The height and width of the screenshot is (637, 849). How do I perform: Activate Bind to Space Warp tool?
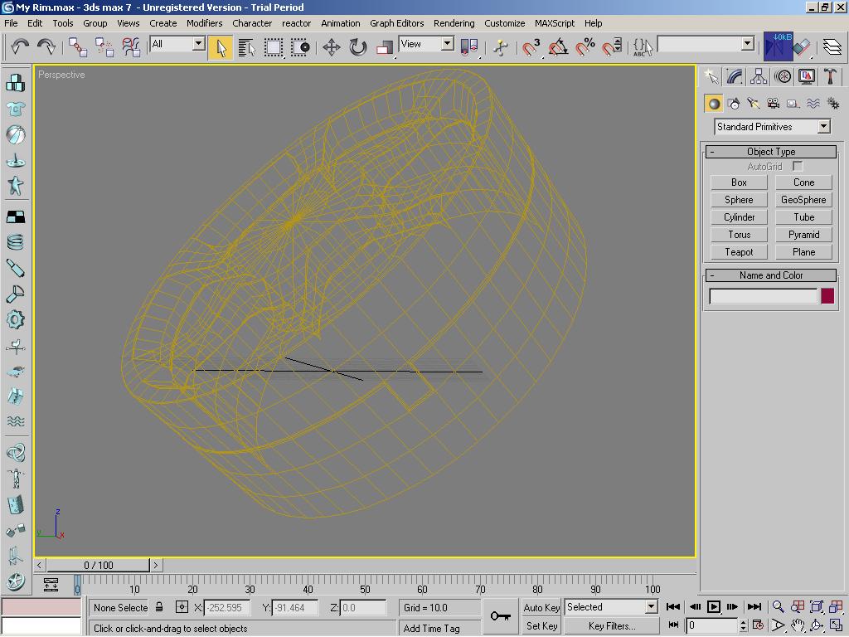click(130, 47)
